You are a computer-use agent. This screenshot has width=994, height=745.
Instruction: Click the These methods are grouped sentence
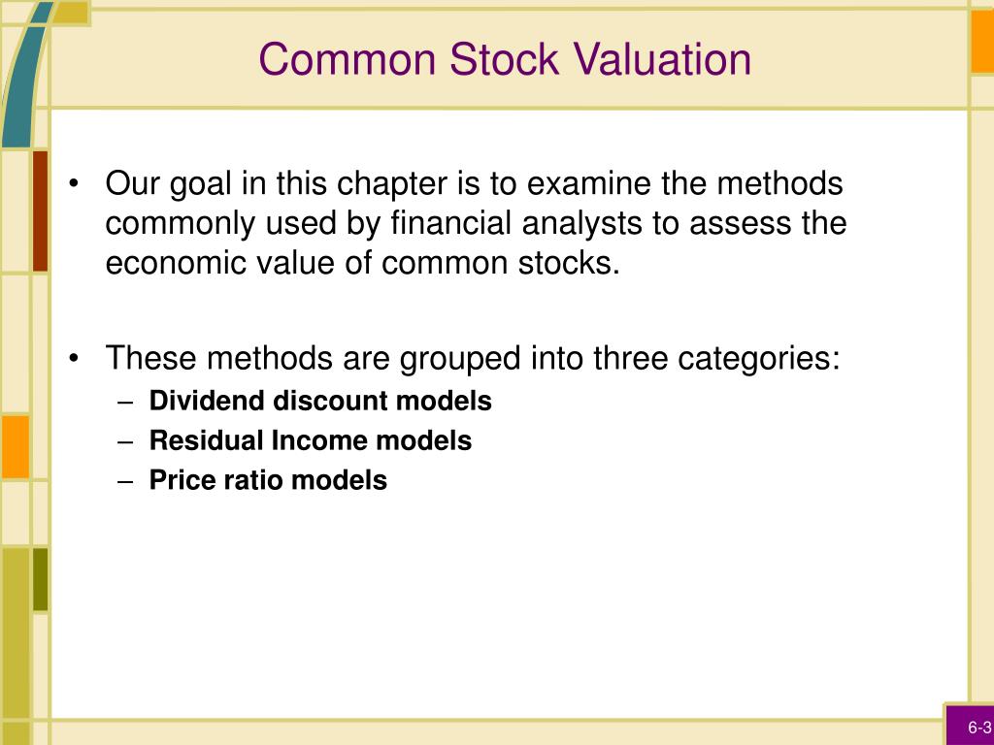(x=473, y=358)
